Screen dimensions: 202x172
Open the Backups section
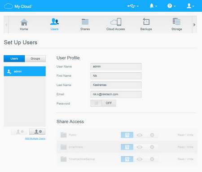pyautogui.click(x=146, y=25)
